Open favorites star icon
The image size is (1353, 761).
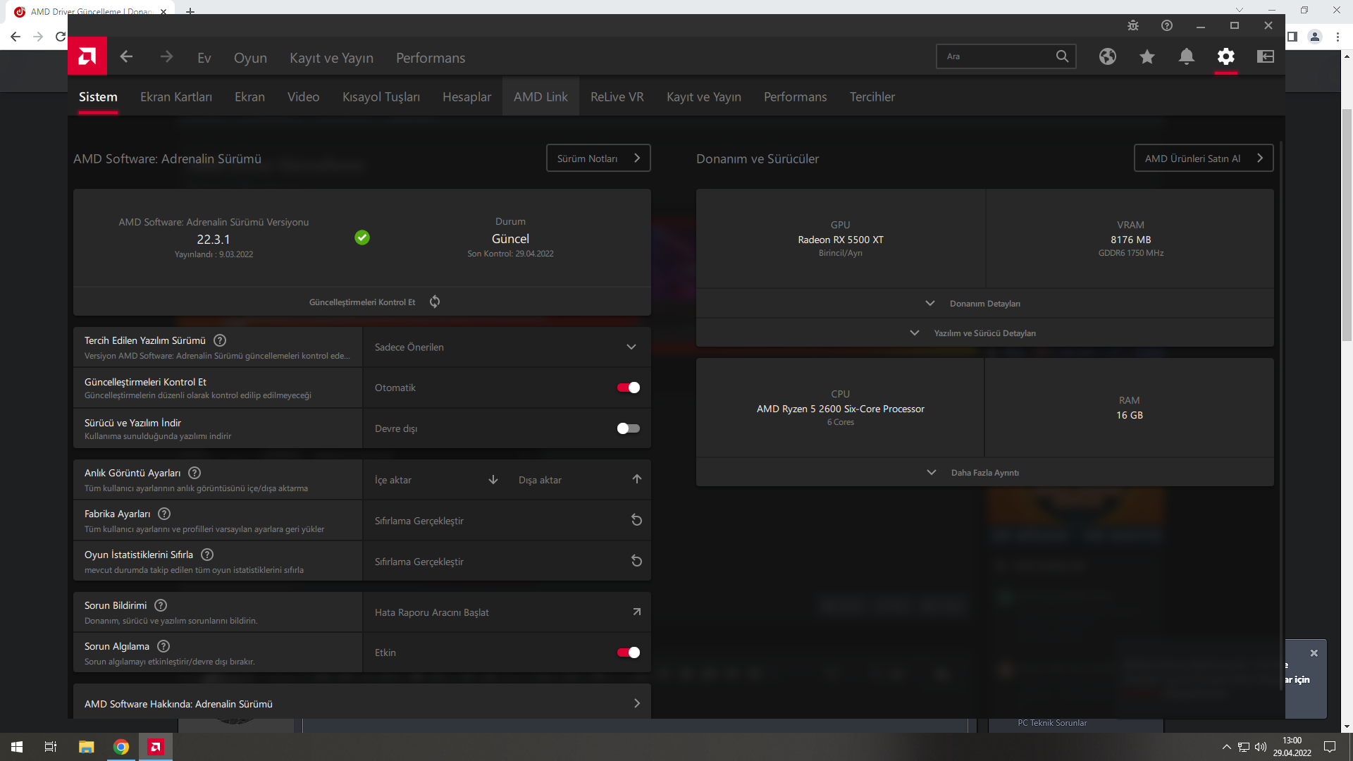pos(1147,56)
